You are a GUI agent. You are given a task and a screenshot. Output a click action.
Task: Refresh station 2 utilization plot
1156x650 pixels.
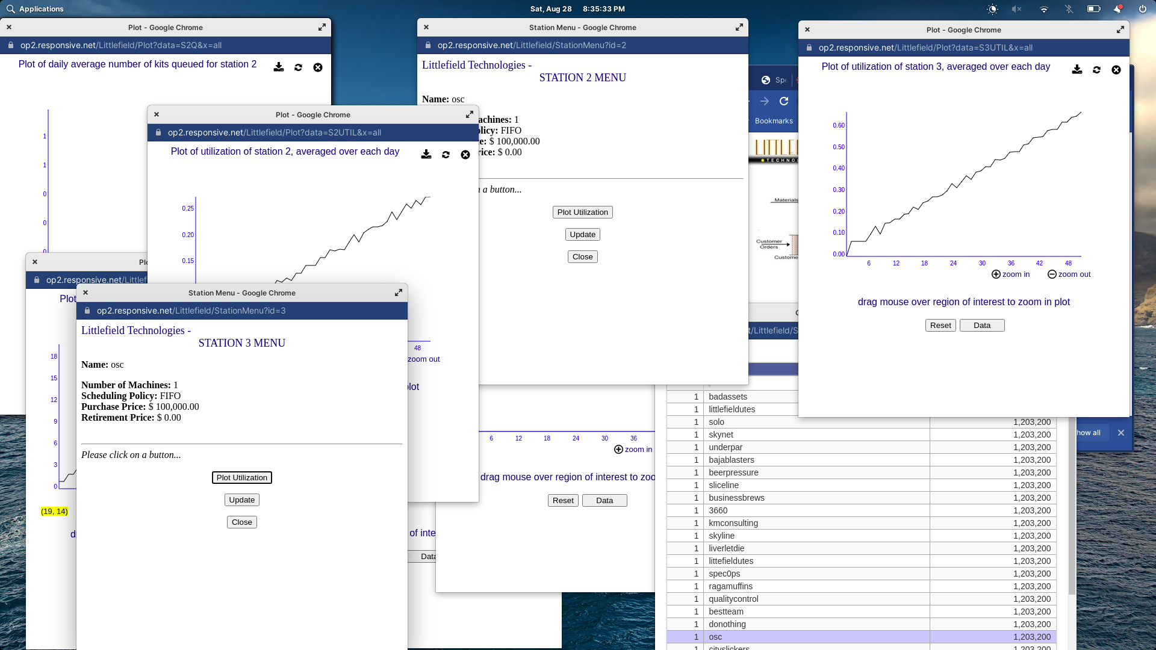[446, 155]
